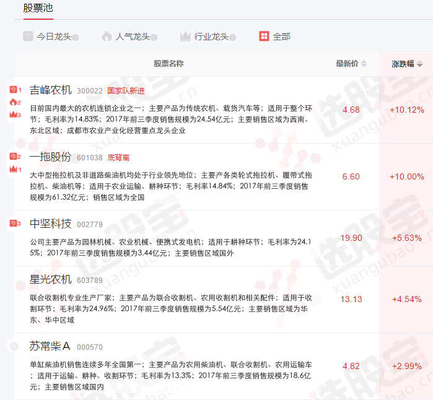
Task: Open help tooltip next to 人气龙头
Action: [x=154, y=37]
